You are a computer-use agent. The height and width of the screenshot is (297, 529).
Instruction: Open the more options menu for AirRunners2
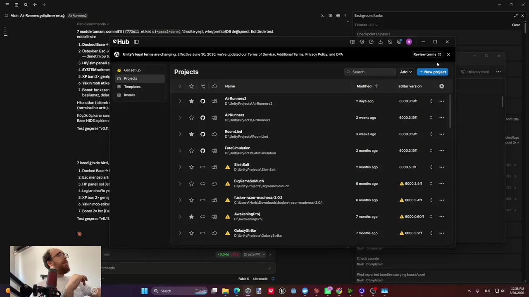coord(442,101)
